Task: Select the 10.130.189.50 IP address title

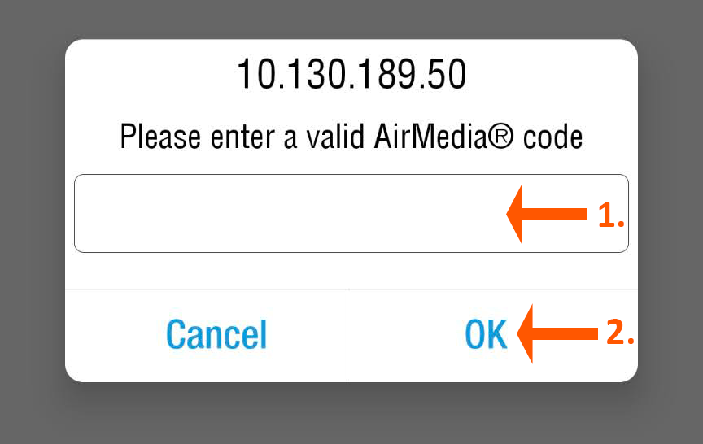Action: 351,76
